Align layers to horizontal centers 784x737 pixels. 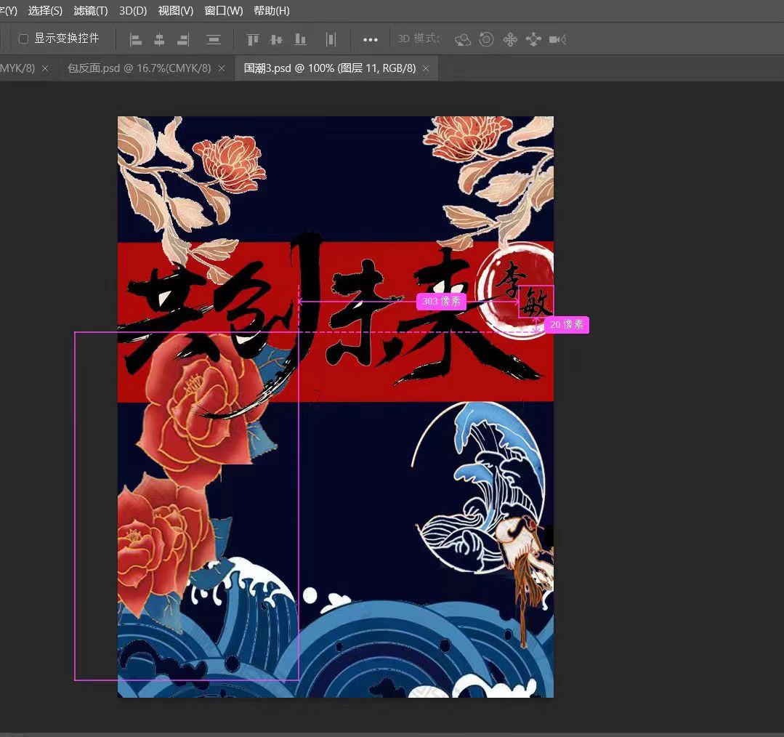click(x=159, y=39)
